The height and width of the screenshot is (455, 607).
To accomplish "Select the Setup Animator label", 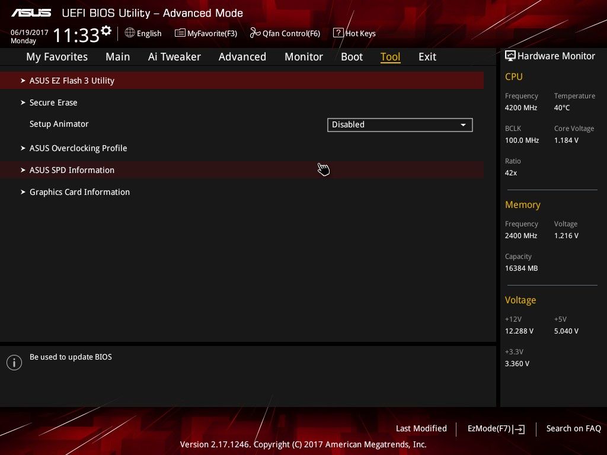I will pyautogui.click(x=59, y=124).
